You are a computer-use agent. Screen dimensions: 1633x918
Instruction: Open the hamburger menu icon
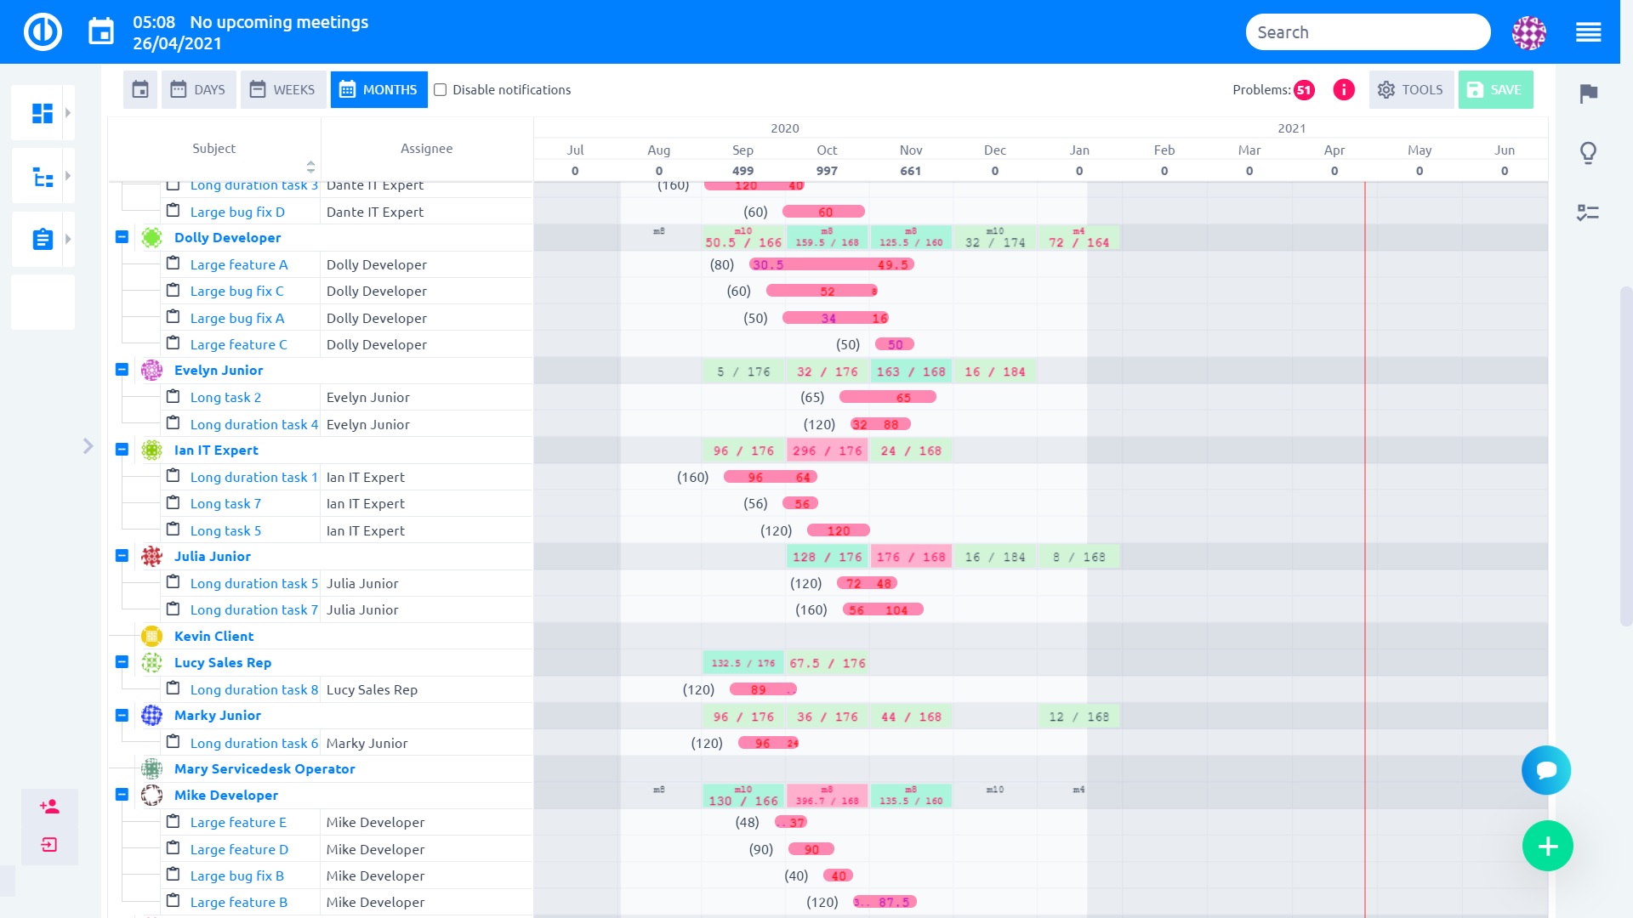coord(1588,32)
